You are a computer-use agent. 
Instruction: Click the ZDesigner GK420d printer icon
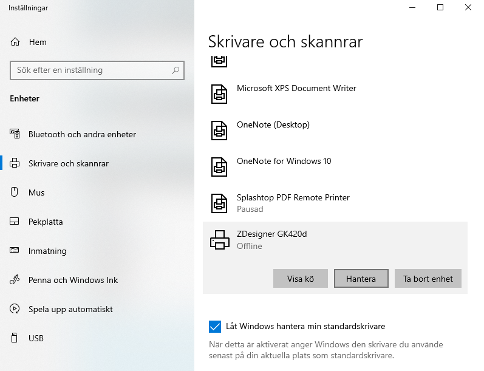tap(219, 240)
